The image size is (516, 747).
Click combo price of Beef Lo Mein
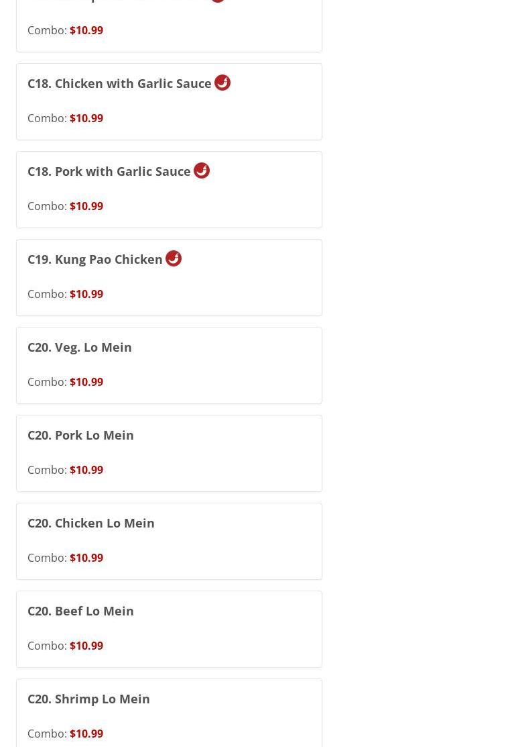[x=86, y=646]
